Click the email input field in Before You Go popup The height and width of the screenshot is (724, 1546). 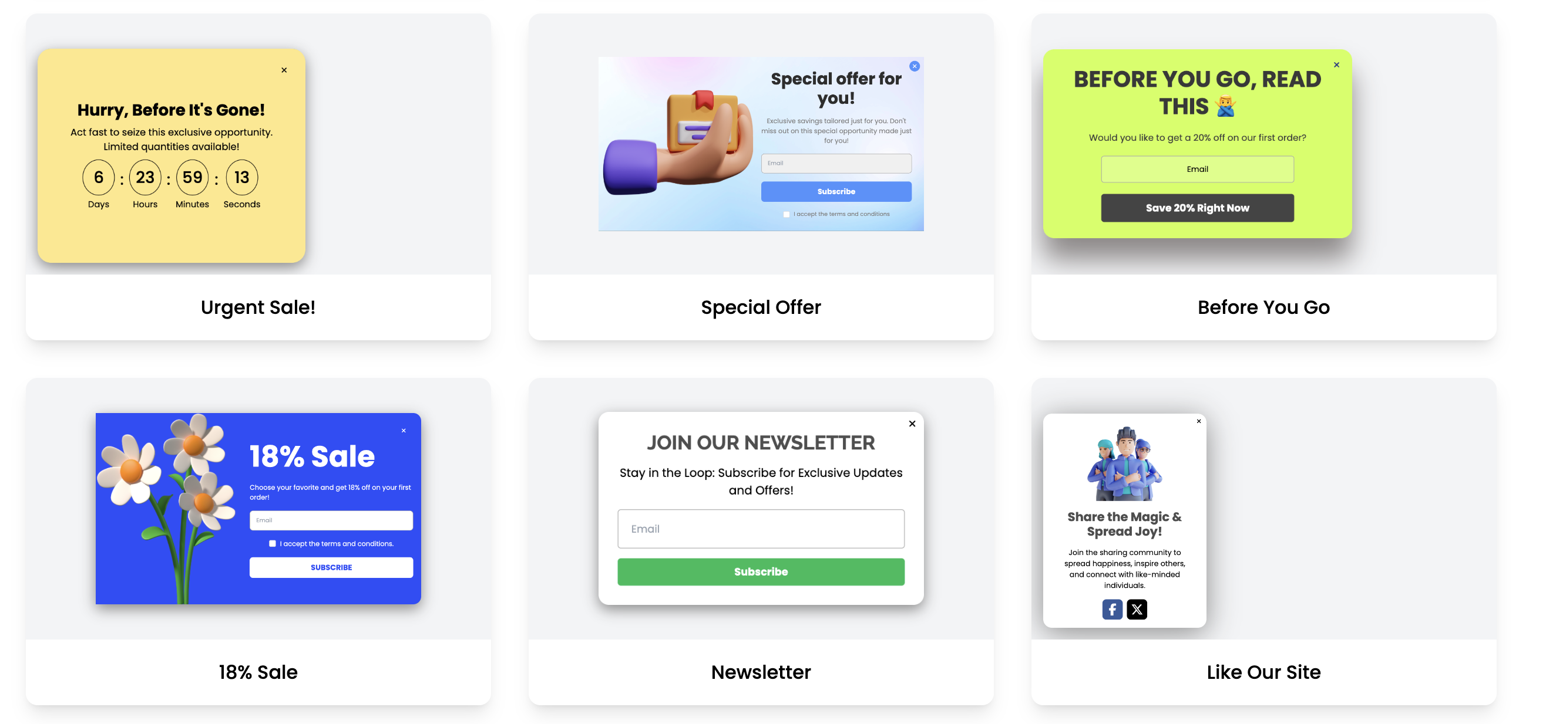click(x=1197, y=168)
